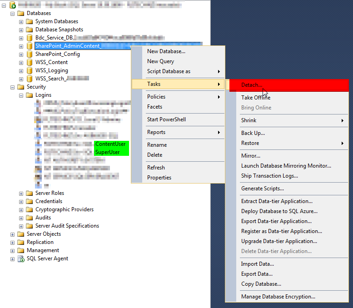Select the WSS_Logging database row
The height and width of the screenshot is (308, 353).
(51, 70)
